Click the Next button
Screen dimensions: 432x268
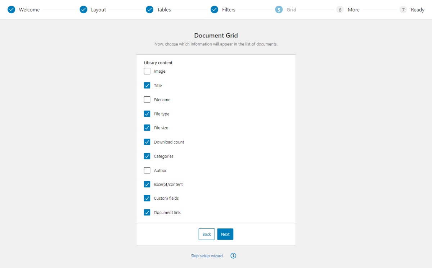tap(225, 234)
